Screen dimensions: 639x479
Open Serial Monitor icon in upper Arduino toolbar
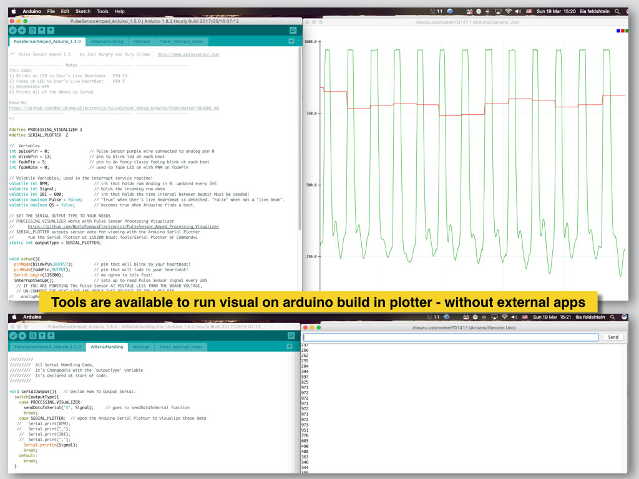[x=293, y=30]
